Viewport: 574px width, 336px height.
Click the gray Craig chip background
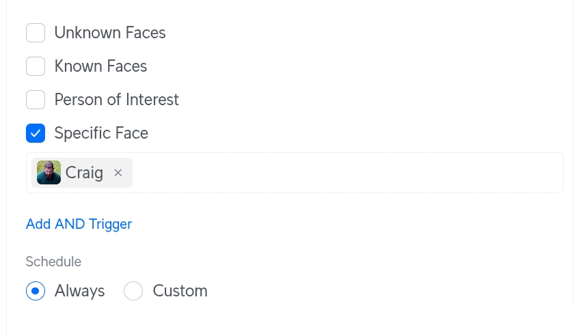[108, 163]
